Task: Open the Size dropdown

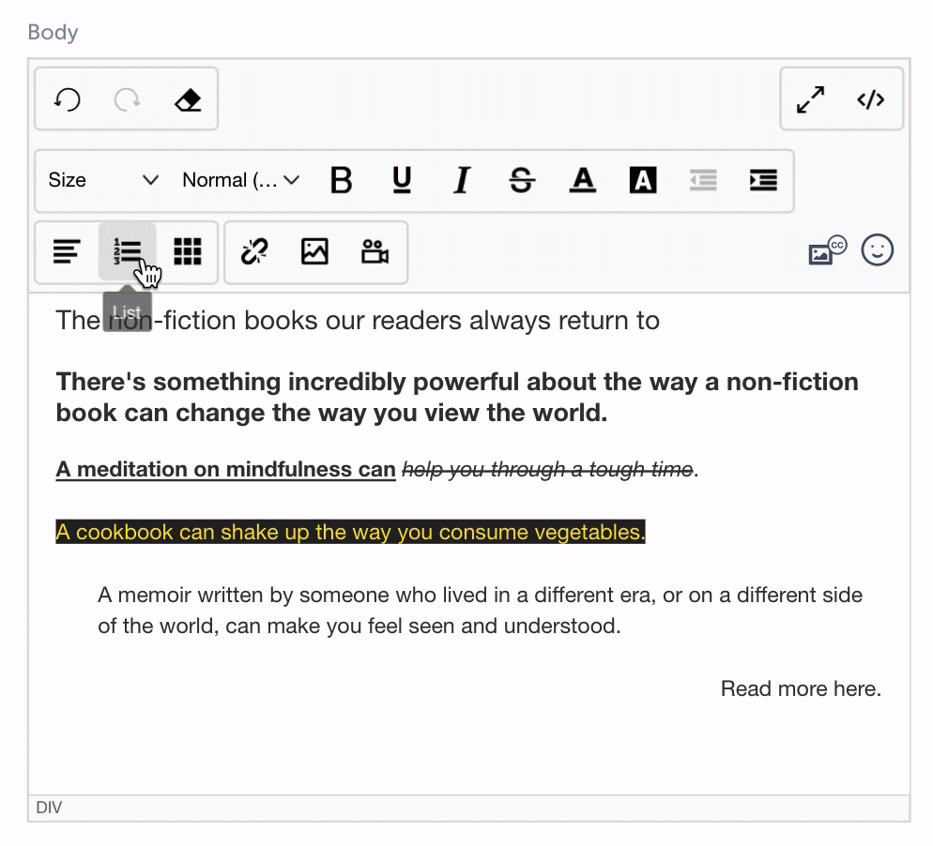Action: tap(103, 180)
